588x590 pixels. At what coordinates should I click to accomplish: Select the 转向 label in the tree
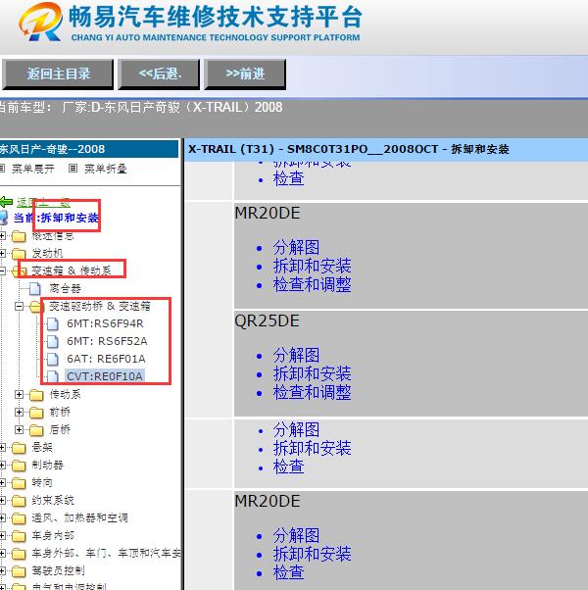click(x=42, y=482)
